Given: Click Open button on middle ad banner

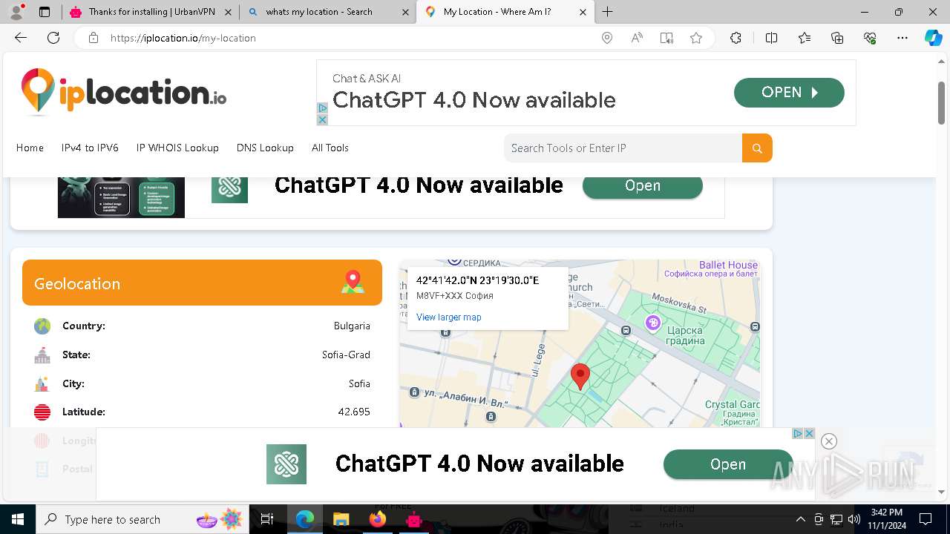Looking at the screenshot, I should (x=643, y=186).
